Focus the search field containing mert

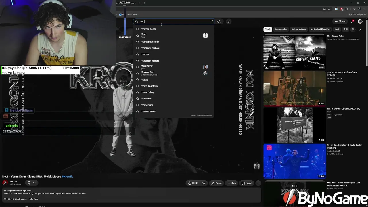(x=174, y=21)
